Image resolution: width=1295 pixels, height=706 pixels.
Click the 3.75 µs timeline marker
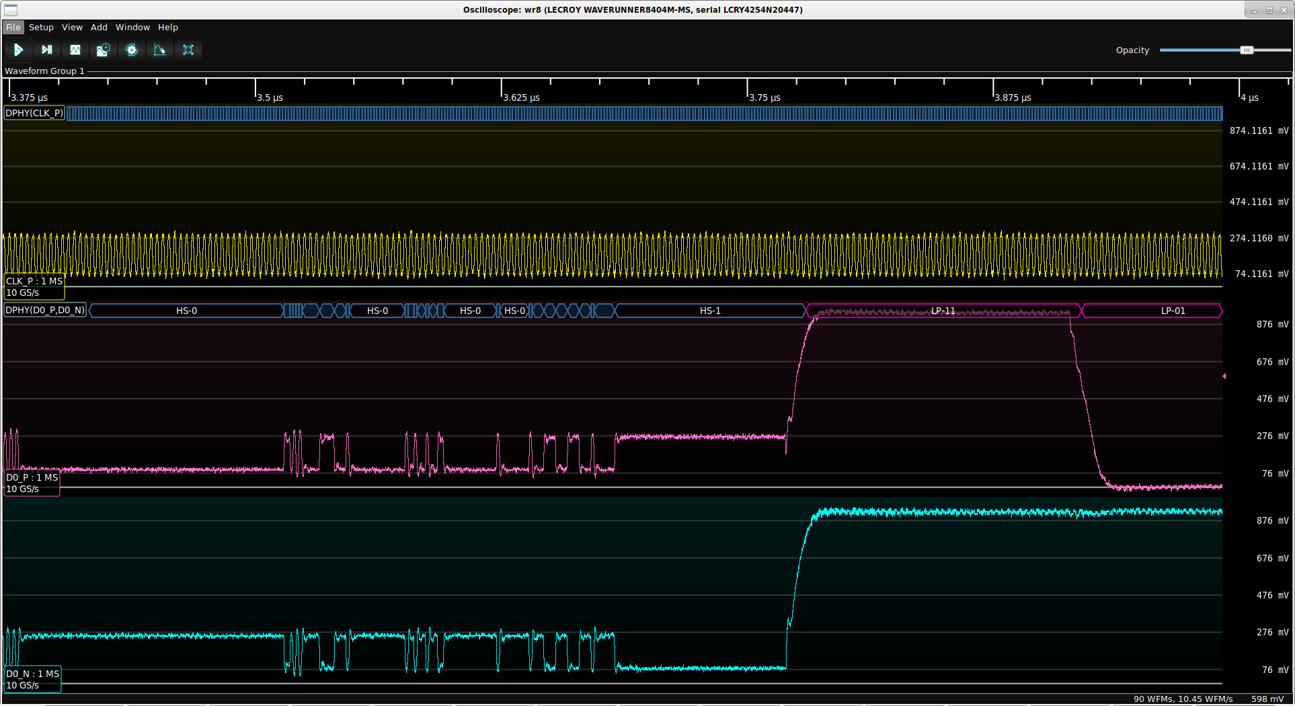tap(764, 97)
